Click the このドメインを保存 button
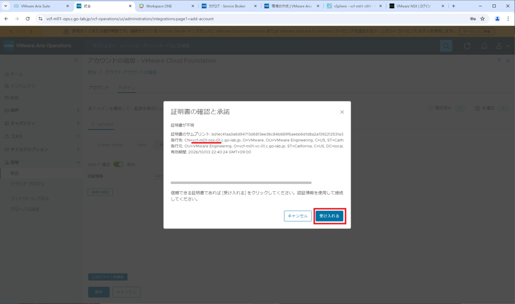This screenshot has width=515, height=304. (x=108, y=277)
